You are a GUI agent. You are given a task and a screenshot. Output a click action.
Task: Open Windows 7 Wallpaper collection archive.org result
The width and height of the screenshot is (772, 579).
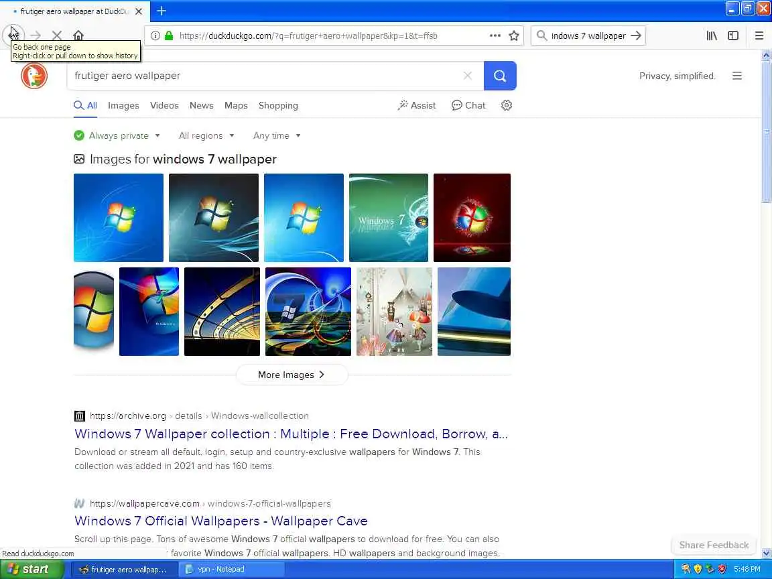291,434
